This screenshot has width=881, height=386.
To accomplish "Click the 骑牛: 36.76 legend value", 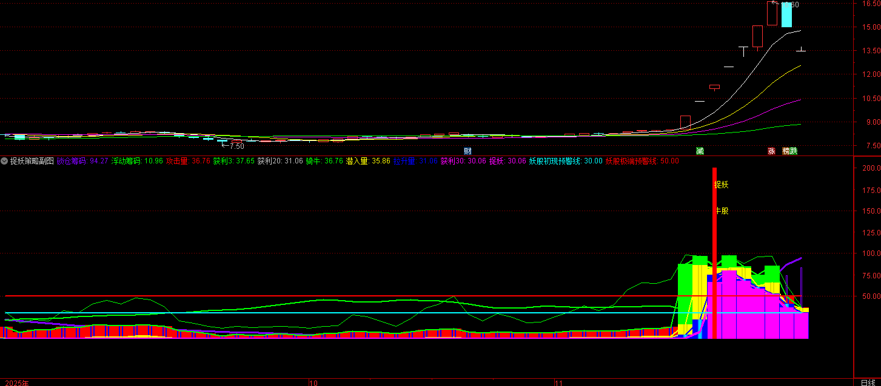I will (324, 161).
